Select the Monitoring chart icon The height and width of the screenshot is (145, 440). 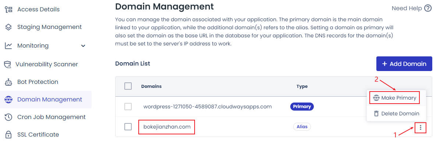coord(8,45)
